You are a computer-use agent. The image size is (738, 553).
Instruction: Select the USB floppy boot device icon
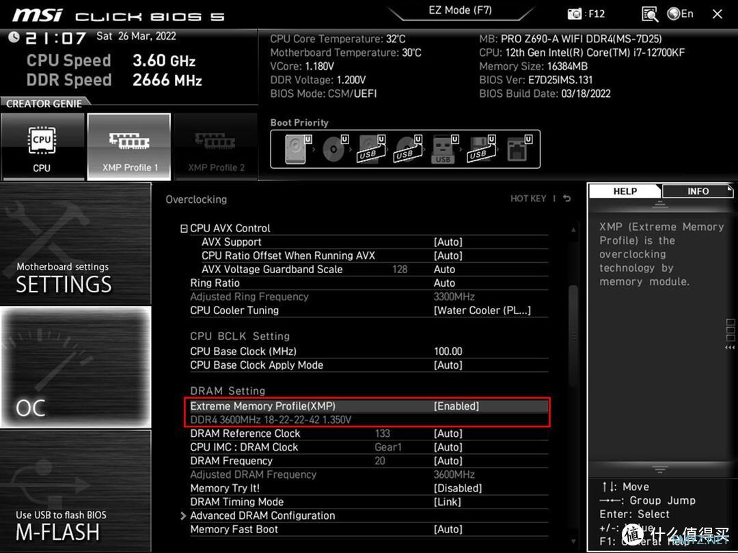pos(481,149)
